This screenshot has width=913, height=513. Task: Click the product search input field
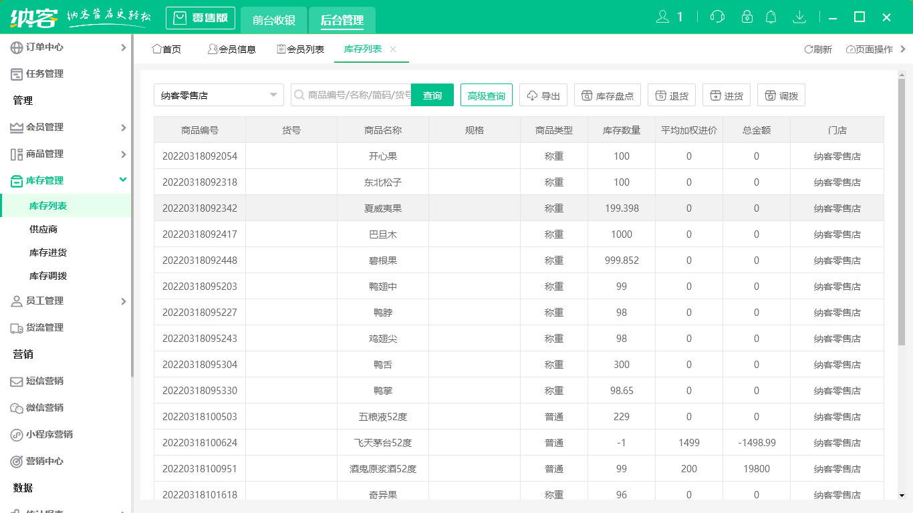point(358,96)
